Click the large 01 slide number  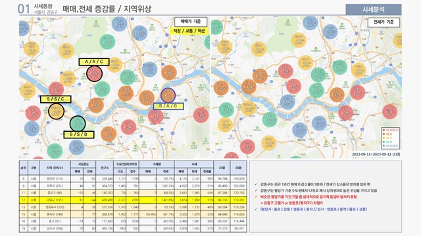pos(24,9)
